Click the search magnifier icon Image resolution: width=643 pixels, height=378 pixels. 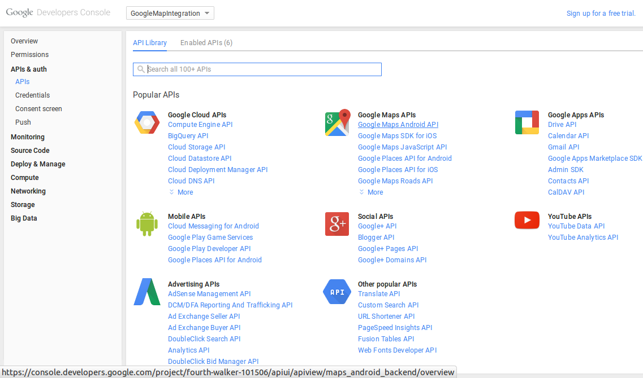[141, 69]
